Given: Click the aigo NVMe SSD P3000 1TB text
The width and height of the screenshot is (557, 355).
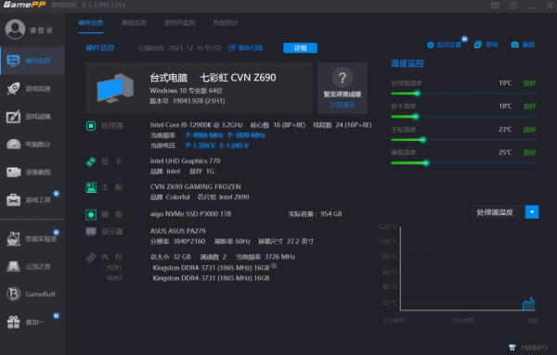Looking at the screenshot, I should coord(190,214).
